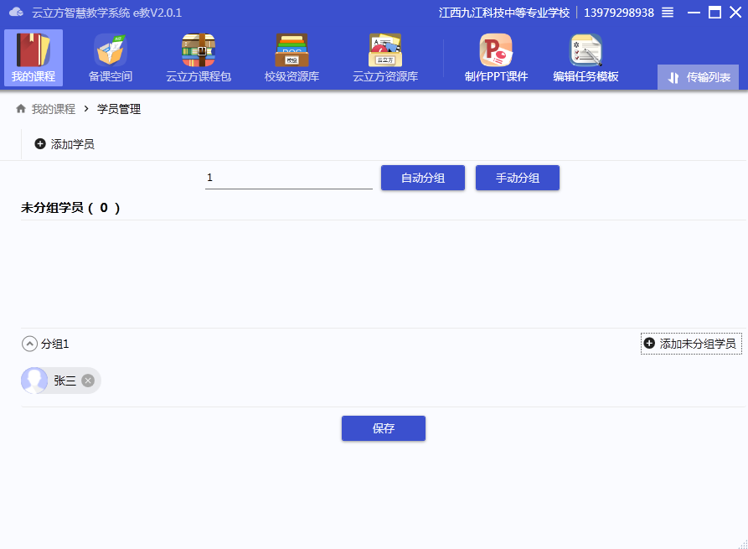This screenshot has height=549, width=748.
Task: Click 添加未分组学员 button
Action: (691, 344)
